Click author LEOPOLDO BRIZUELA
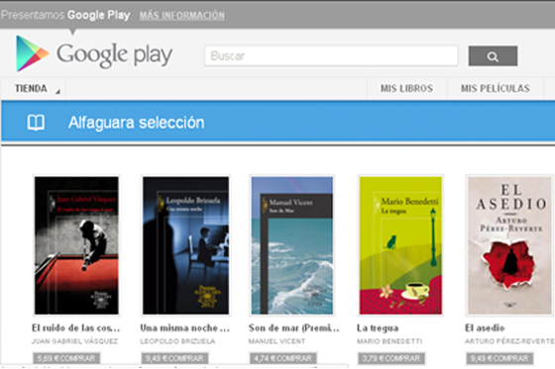555x369 pixels. click(x=177, y=341)
